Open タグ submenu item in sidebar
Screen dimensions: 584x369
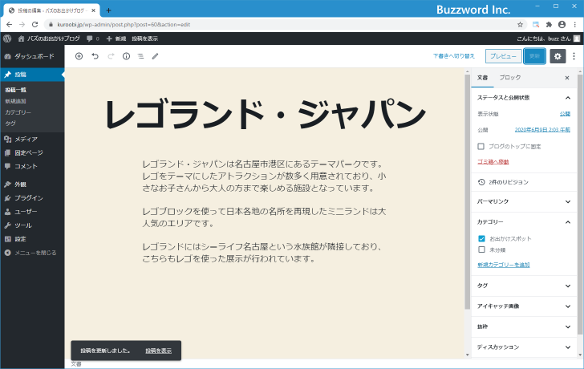coord(10,124)
